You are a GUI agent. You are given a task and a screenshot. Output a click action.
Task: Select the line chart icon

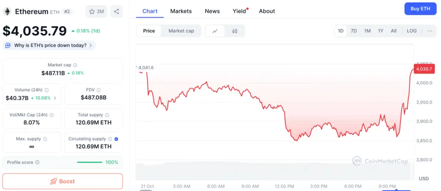(x=215, y=31)
